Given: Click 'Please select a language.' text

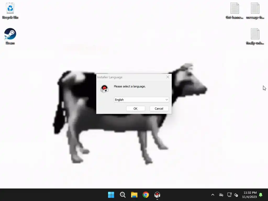Looking at the screenshot, I should [x=130, y=86].
